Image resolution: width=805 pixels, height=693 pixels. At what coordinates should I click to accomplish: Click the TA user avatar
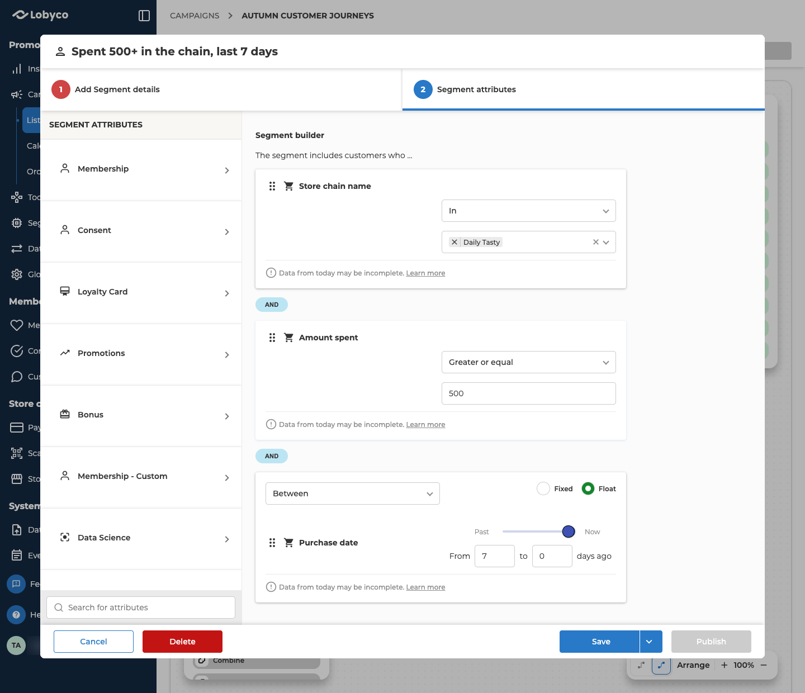tap(16, 645)
